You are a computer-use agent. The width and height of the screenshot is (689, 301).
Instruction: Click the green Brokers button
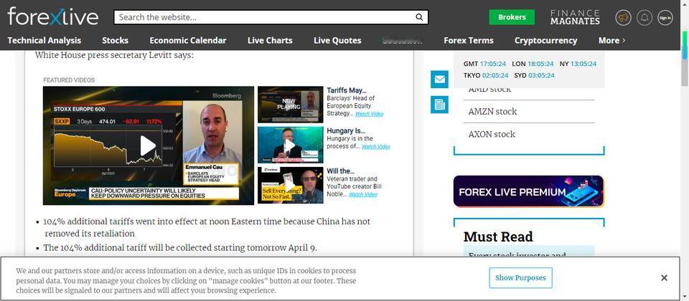click(512, 17)
